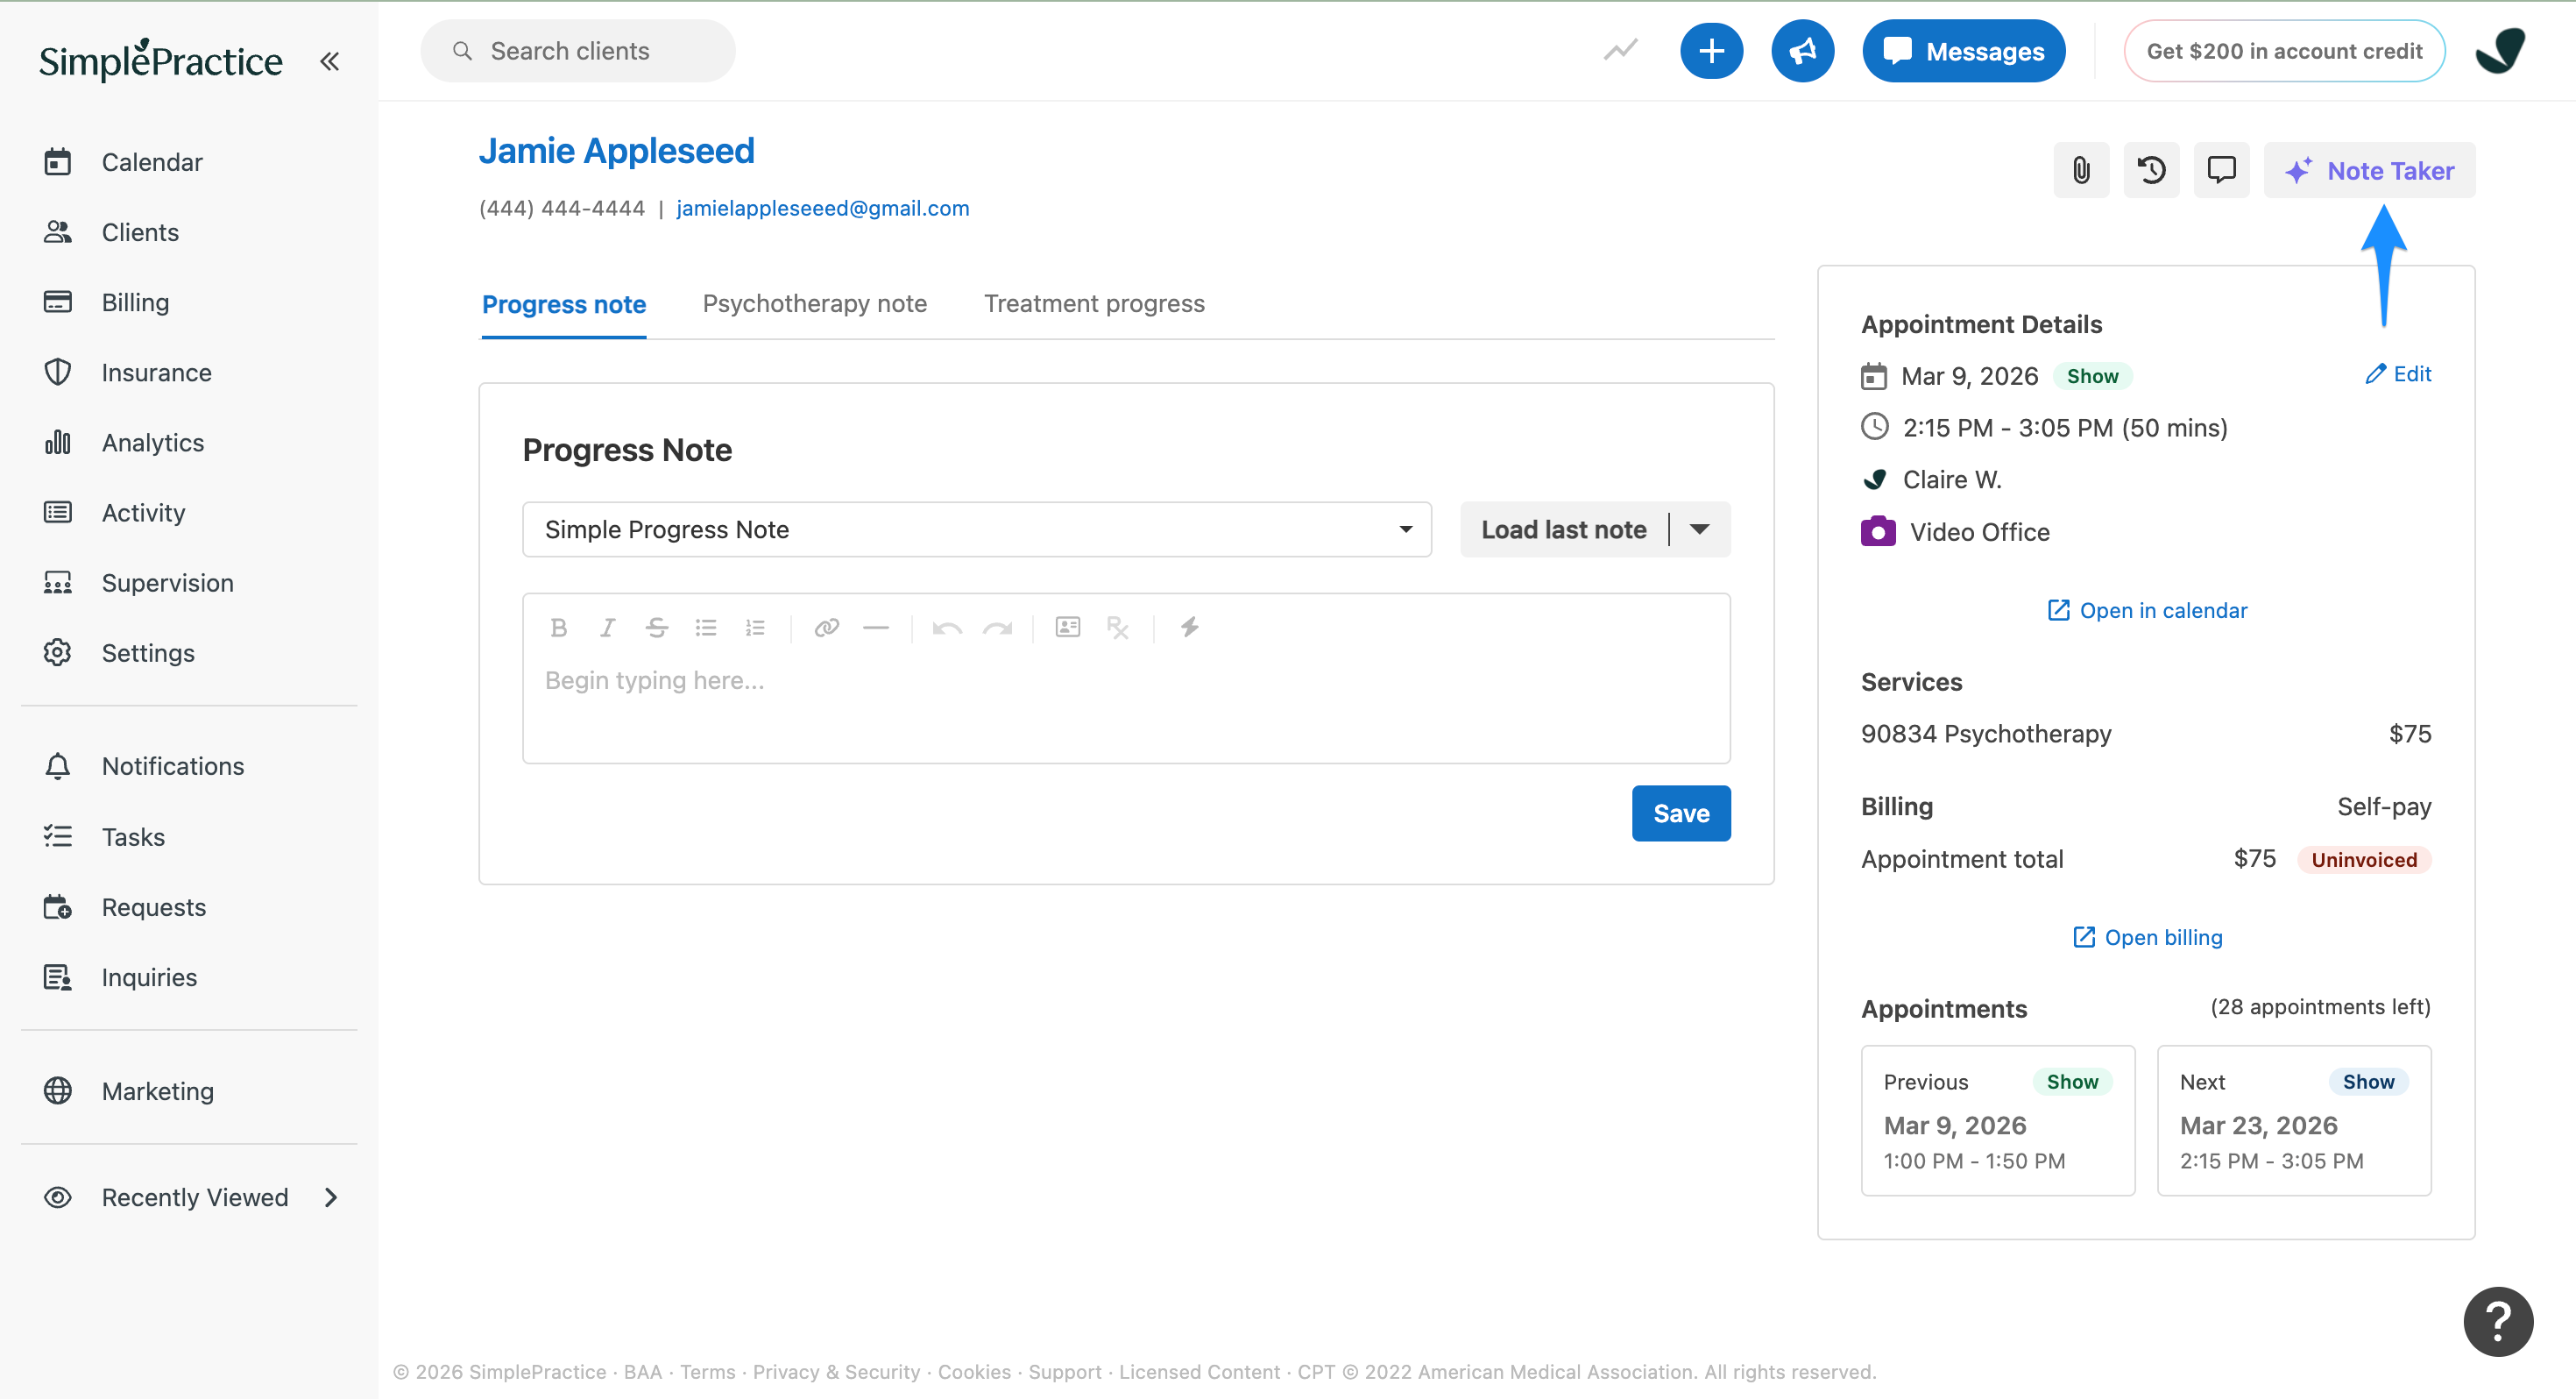Image resolution: width=2576 pixels, height=1399 pixels.
Task: Click Open in calendar link
Action: [2147, 610]
